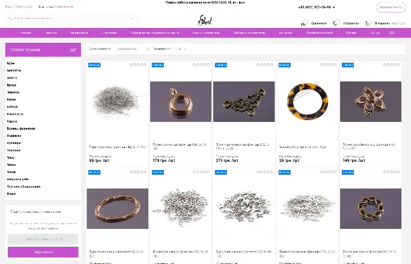Rate the oval gold ring product stars
The width and height of the screenshot is (411, 264).
click(x=138, y=172)
